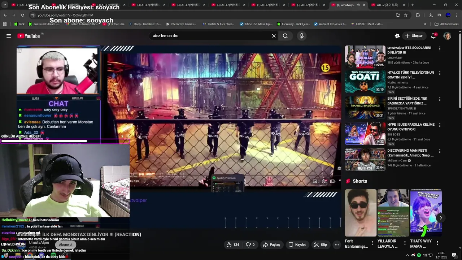Screen dimensions: 462x260
Task: Open more actions ellipsis under video
Action: 337,244
